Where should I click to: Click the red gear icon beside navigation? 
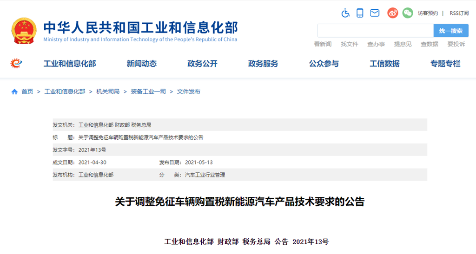[17, 63]
